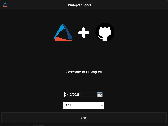Click the gray handle at the top edge
The height and width of the screenshot is (126, 168).
[x=84, y=0]
